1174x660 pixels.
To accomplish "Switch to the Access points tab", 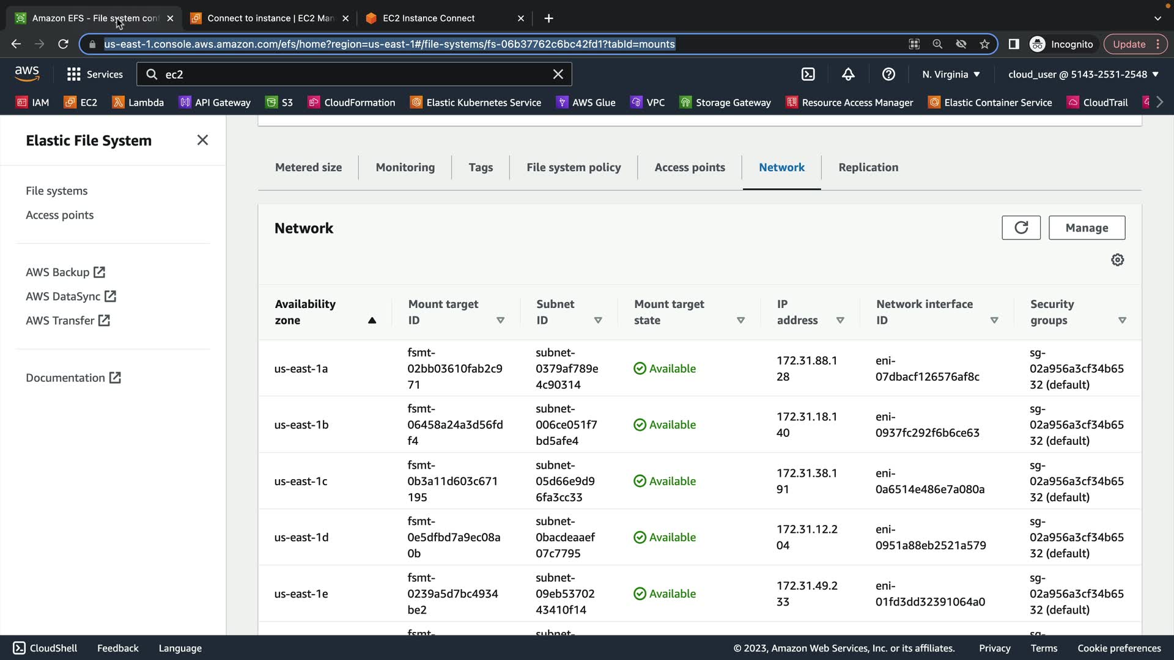I will (x=689, y=167).
